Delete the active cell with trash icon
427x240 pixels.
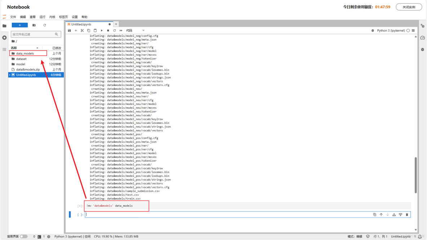tap(407, 215)
